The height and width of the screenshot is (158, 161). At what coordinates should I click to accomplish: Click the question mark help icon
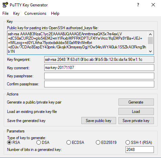pos(138,5)
